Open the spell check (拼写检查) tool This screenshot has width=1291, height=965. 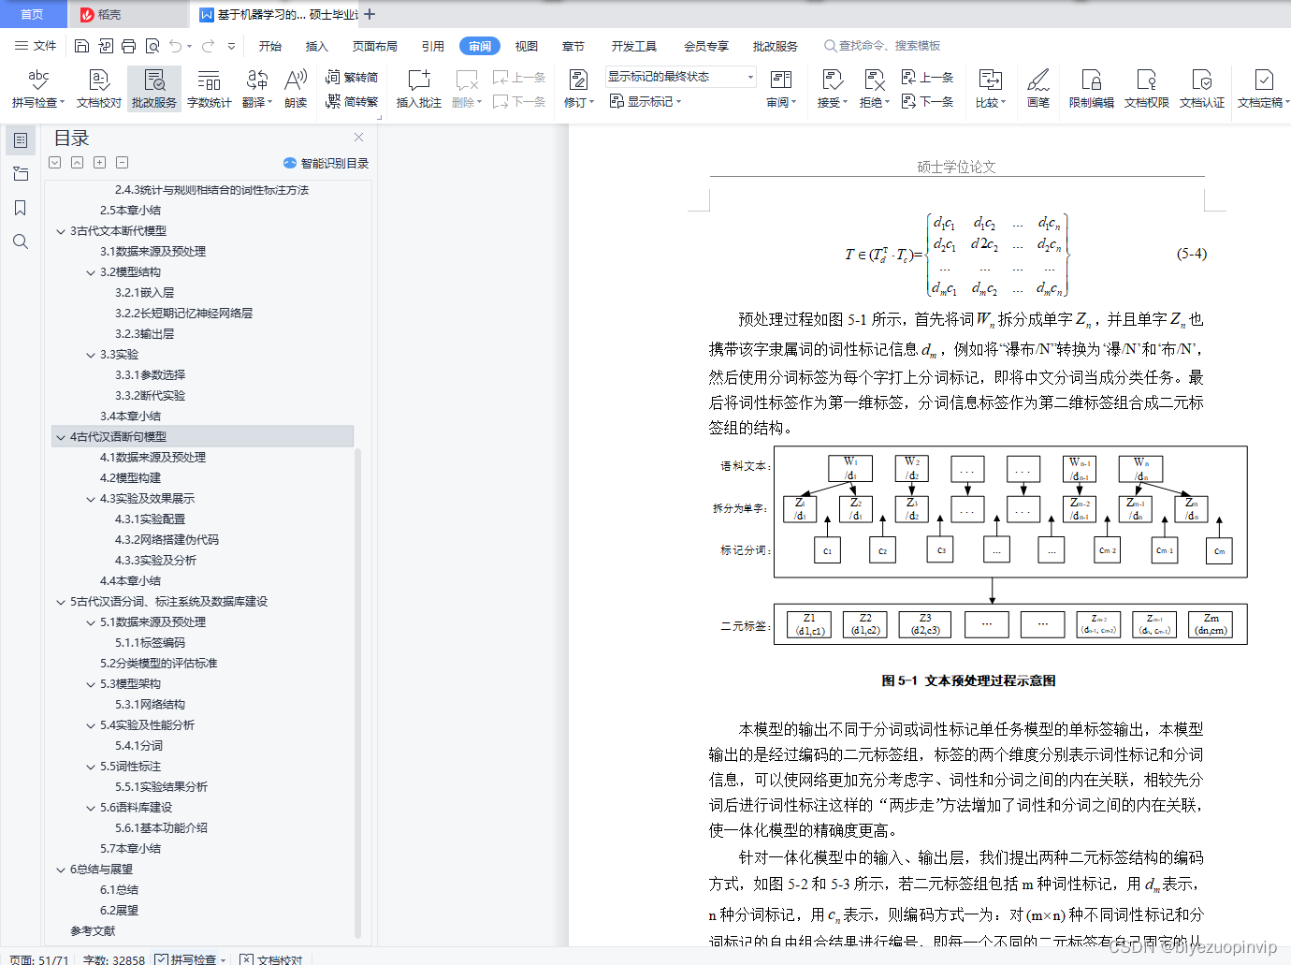coord(38,89)
